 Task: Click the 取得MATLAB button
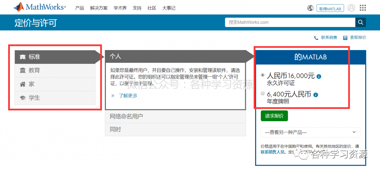[330, 8]
